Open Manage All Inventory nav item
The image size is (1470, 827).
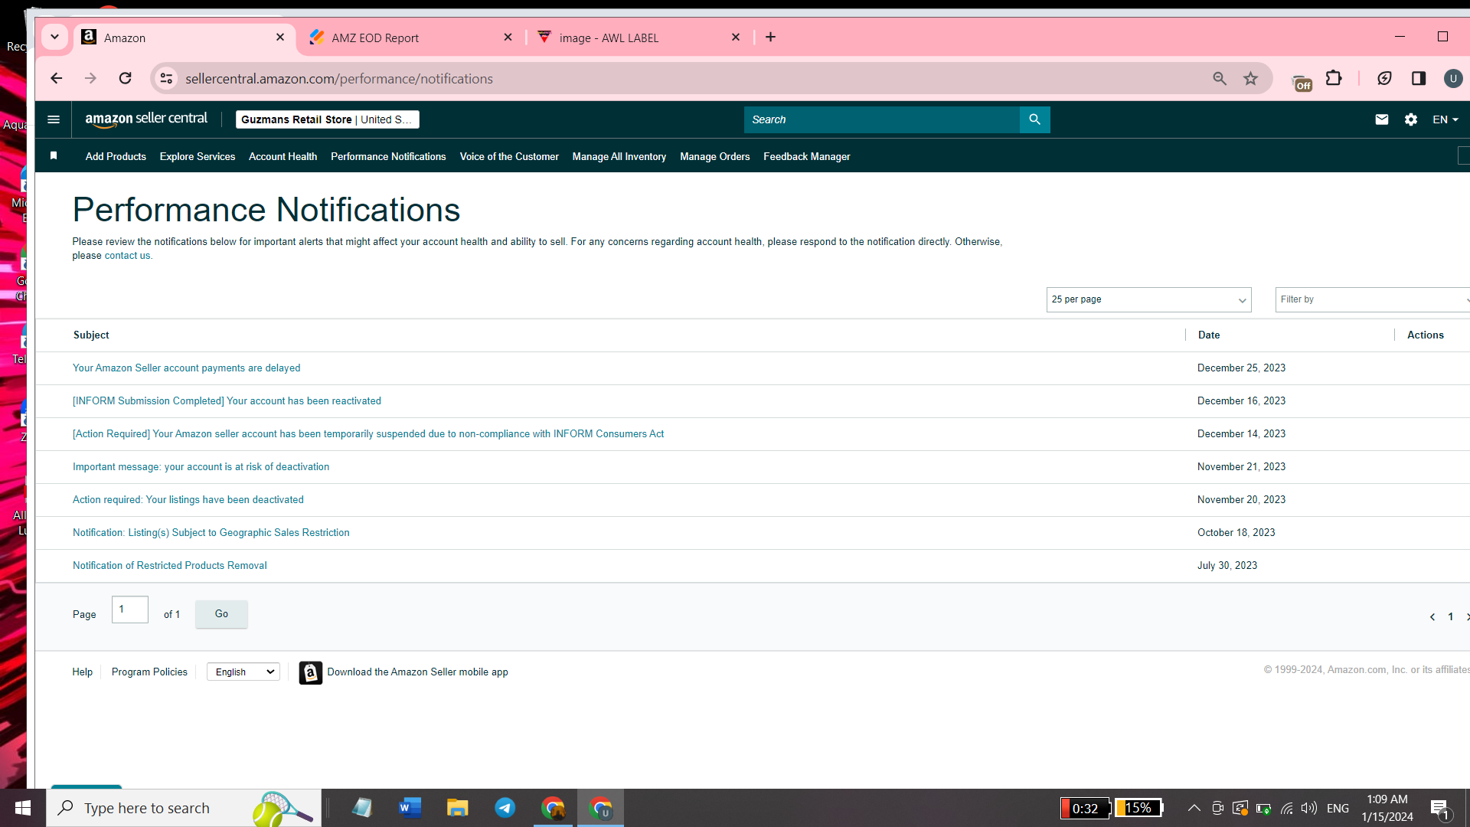pyautogui.click(x=619, y=156)
